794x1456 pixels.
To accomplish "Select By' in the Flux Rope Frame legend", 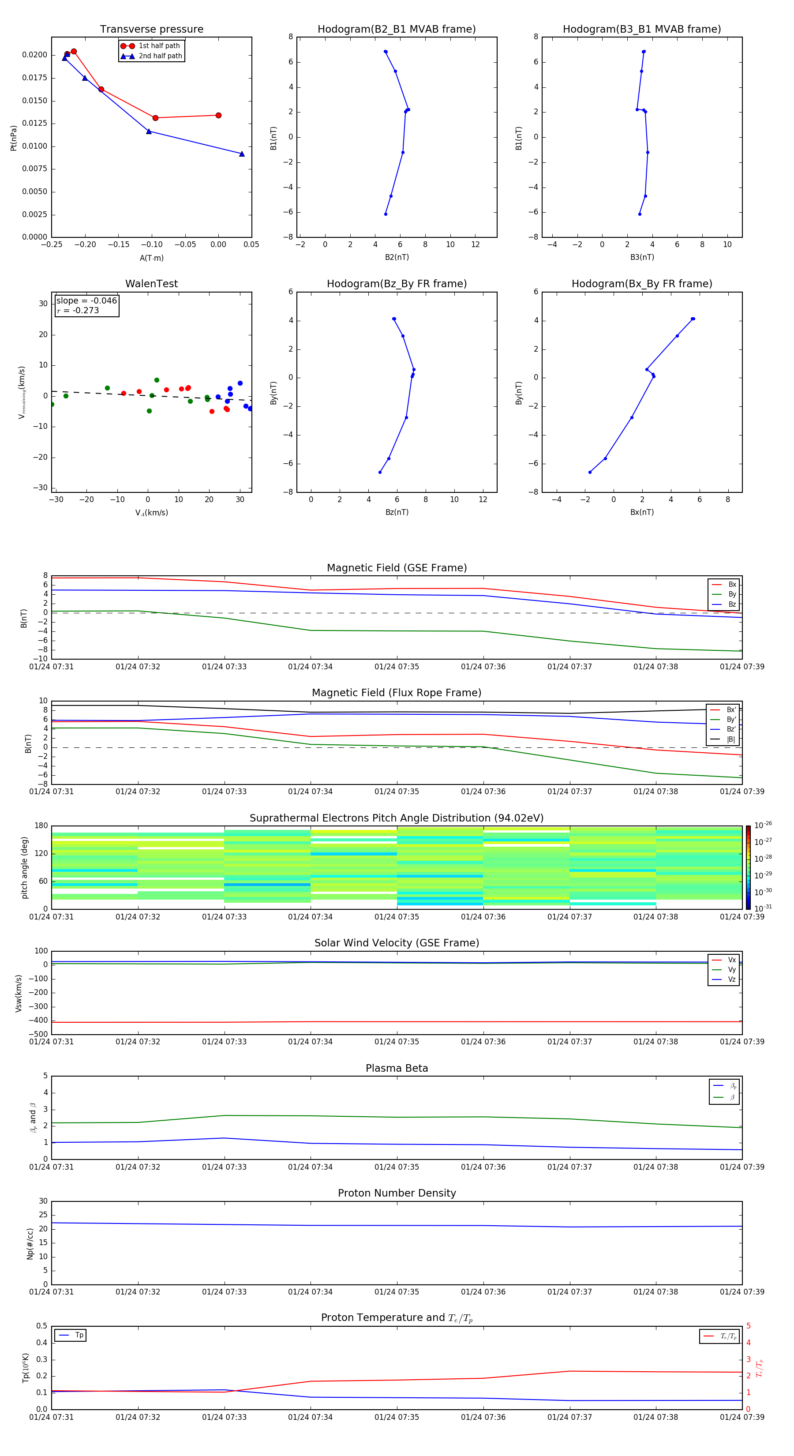I will [723, 720].
